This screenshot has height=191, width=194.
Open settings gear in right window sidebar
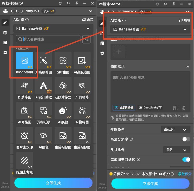tap(102, 53)
